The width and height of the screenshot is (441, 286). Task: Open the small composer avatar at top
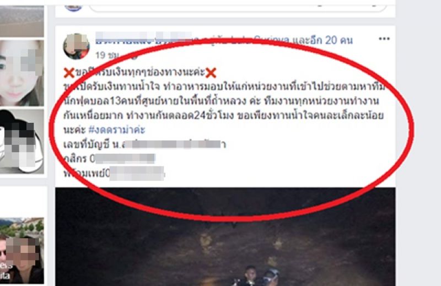click(73, 8)
